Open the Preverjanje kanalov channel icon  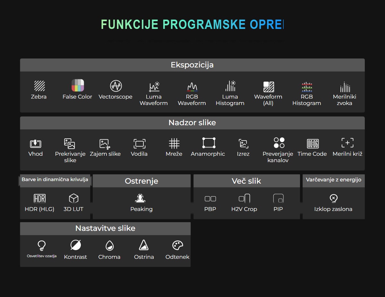tap(279, 143)
